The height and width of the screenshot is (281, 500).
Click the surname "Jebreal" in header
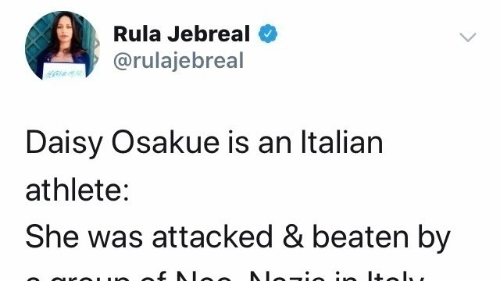point(209,34)
